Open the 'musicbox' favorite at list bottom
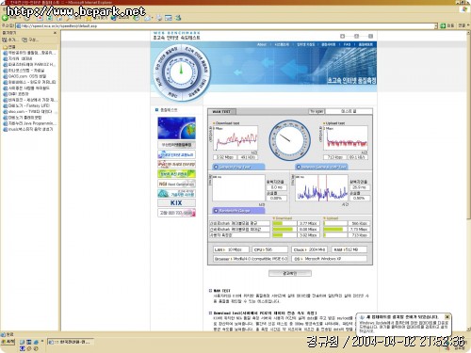The height and width of the screenshot is (353, 471). point(28,129)
